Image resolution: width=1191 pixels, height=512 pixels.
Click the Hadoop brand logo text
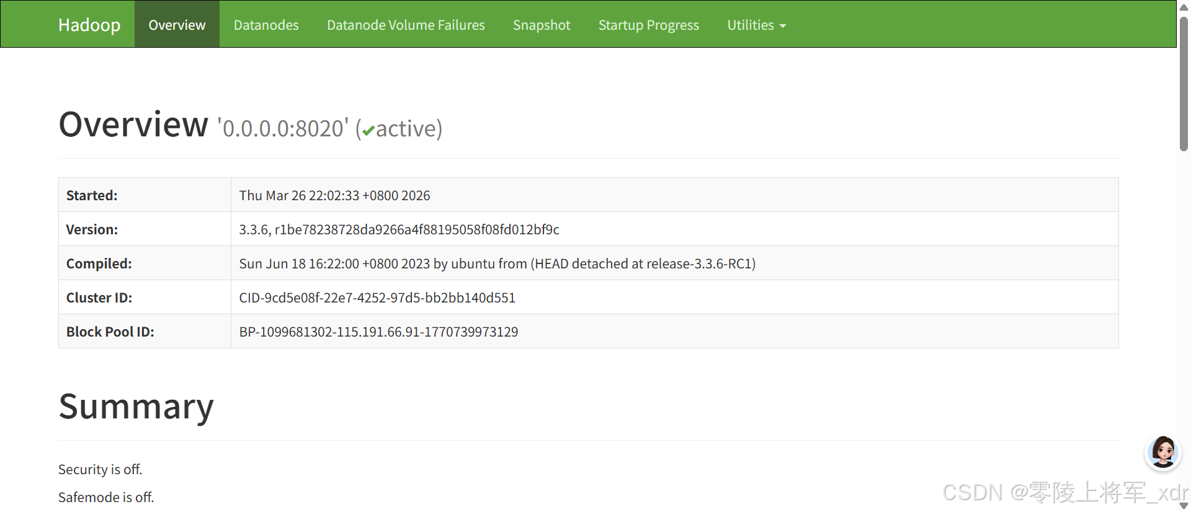(89, 25)
